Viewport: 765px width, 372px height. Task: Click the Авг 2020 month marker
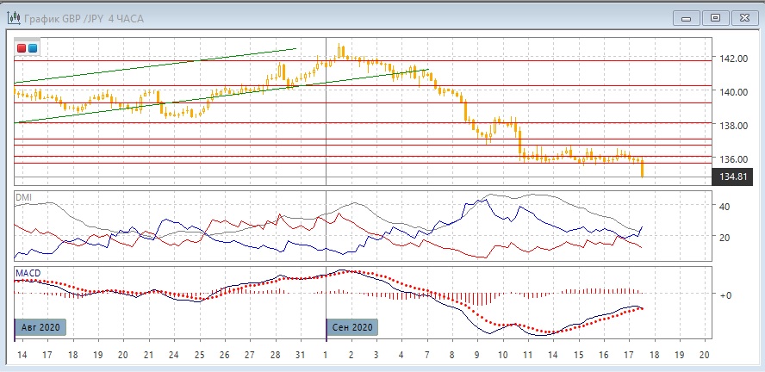click(x=40, y=327)
